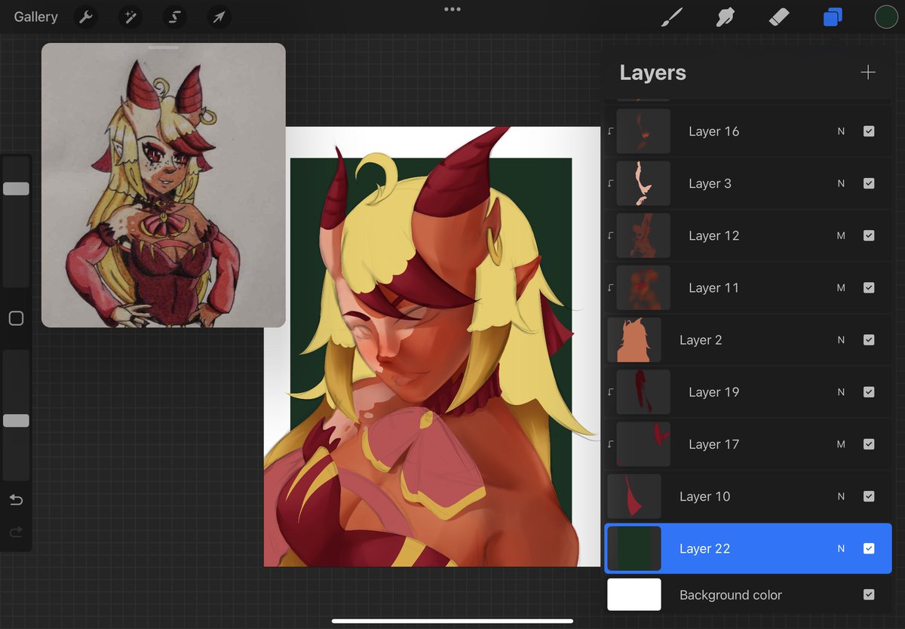This screenshot has height=629, width=905.
Task: Open Background color label
Action: coord(731,595)
